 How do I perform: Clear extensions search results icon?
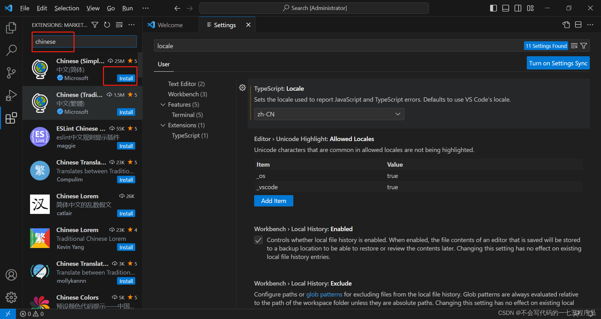[119, 25]
